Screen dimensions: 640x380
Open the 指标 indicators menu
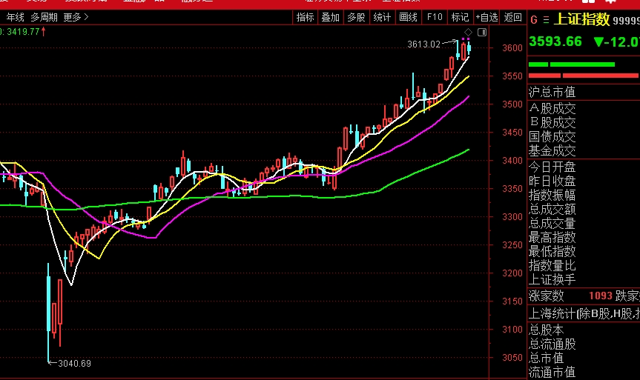pos(306,17)
